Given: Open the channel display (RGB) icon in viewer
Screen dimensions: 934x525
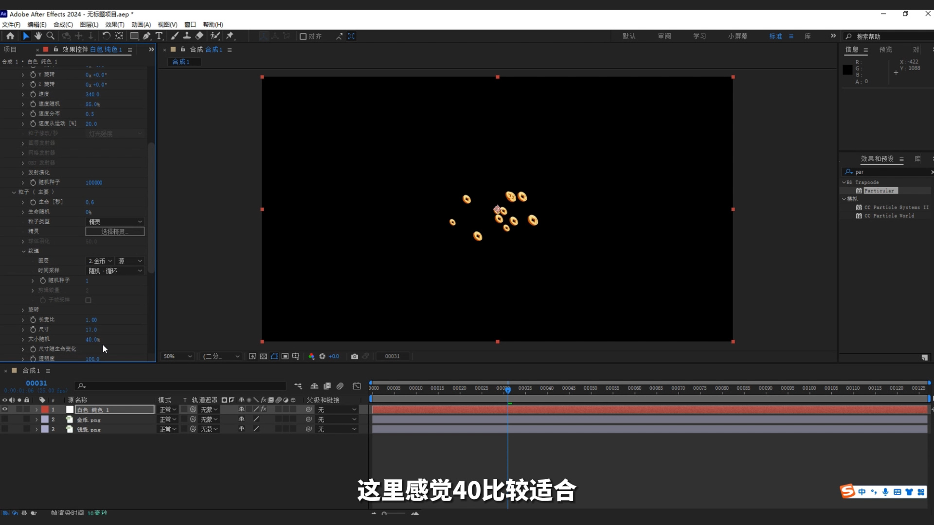Looking at the screenshot, I should pyautogui.click(x=311, y=356).
